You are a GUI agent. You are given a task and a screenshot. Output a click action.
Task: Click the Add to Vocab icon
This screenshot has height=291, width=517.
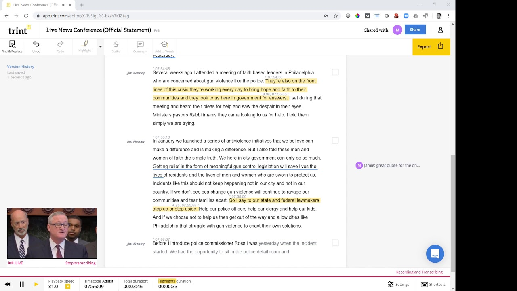tap(164, 46)
